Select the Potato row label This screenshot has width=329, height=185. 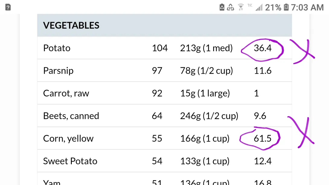click(57, 48)
